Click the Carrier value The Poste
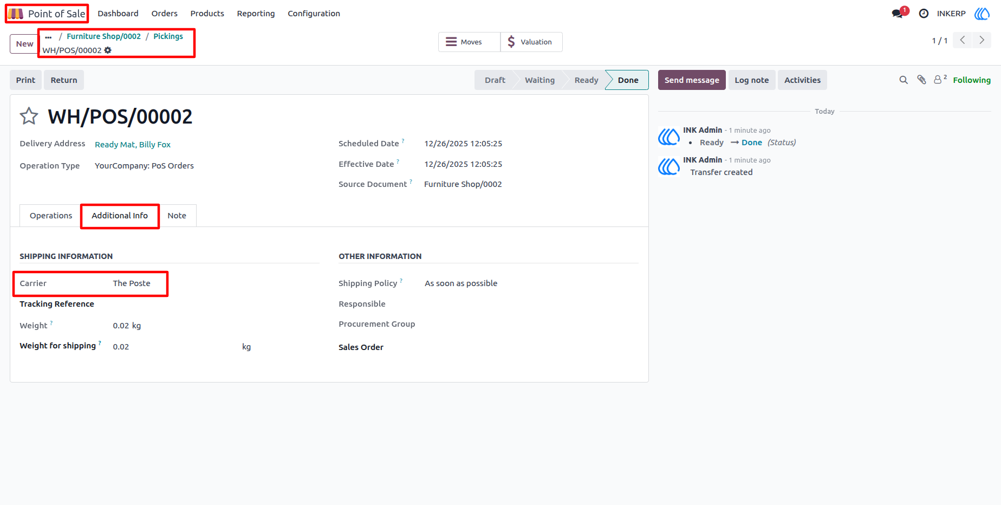The height and width of the screenshot is (505, 1001). coord(132,283)
